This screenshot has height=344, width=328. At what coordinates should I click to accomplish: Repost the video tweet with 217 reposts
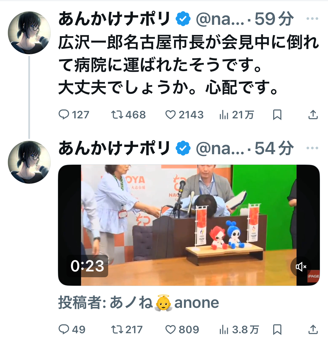coord(127,329)
